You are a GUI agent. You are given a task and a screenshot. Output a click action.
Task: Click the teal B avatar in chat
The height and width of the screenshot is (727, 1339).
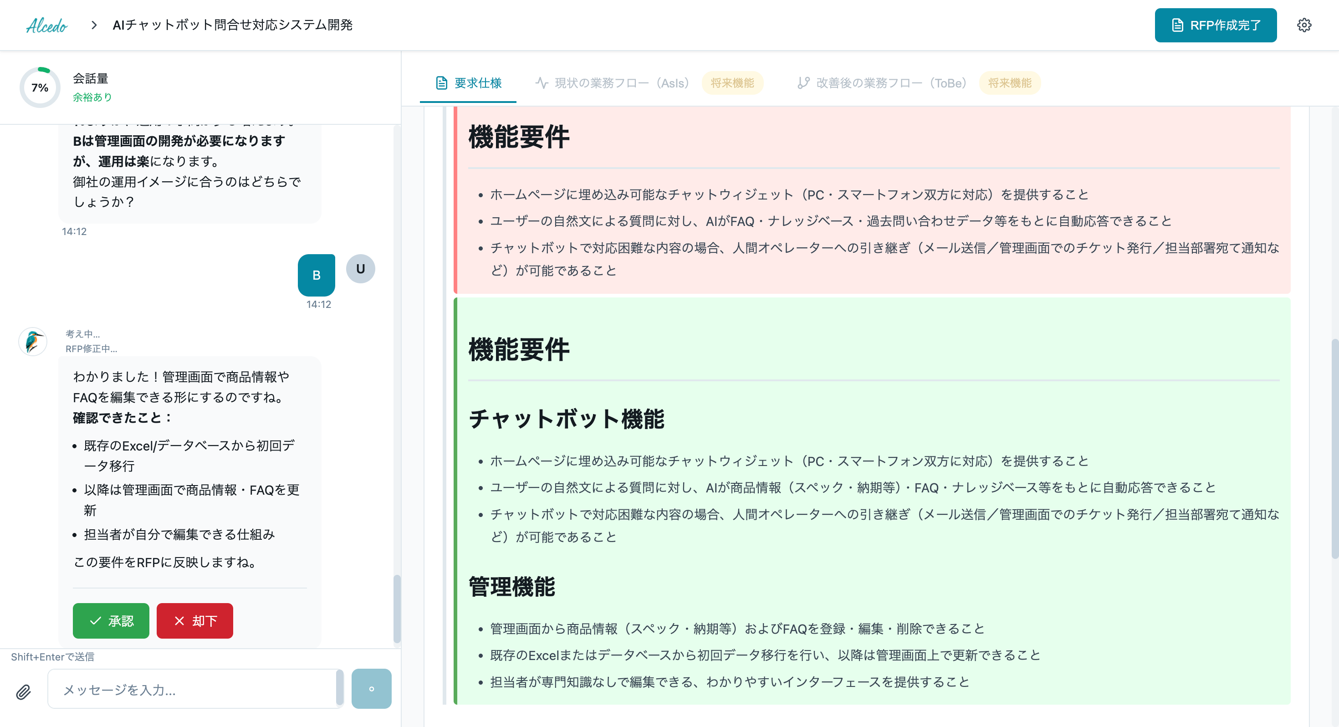coord(316,275)
